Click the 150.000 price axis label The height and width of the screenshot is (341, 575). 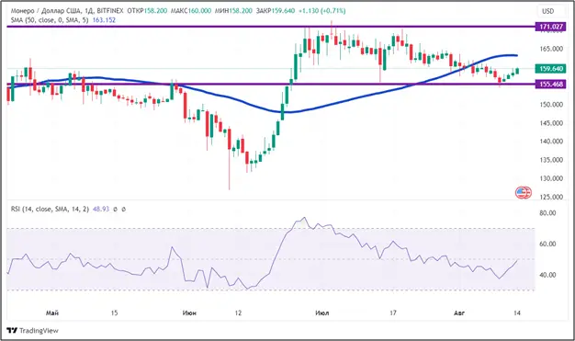[x=551, y=105]
